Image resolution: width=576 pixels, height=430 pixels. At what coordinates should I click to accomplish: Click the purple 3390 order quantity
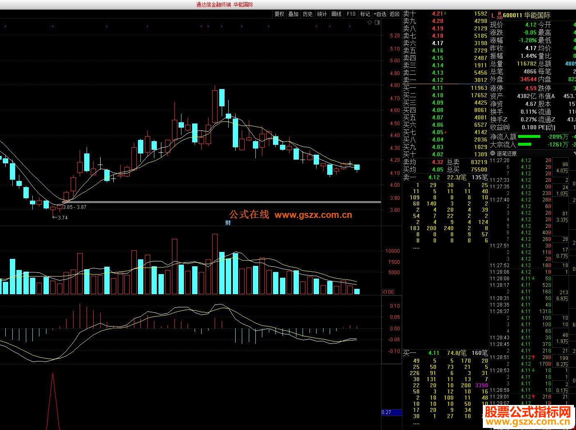pyautogui.click(x=482, y=385)
